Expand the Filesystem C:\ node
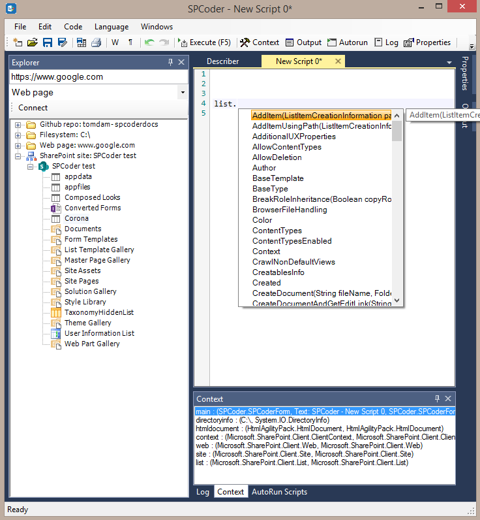This screenshot has height=520, width=480. pyautogui.click(x=18, y=135)
